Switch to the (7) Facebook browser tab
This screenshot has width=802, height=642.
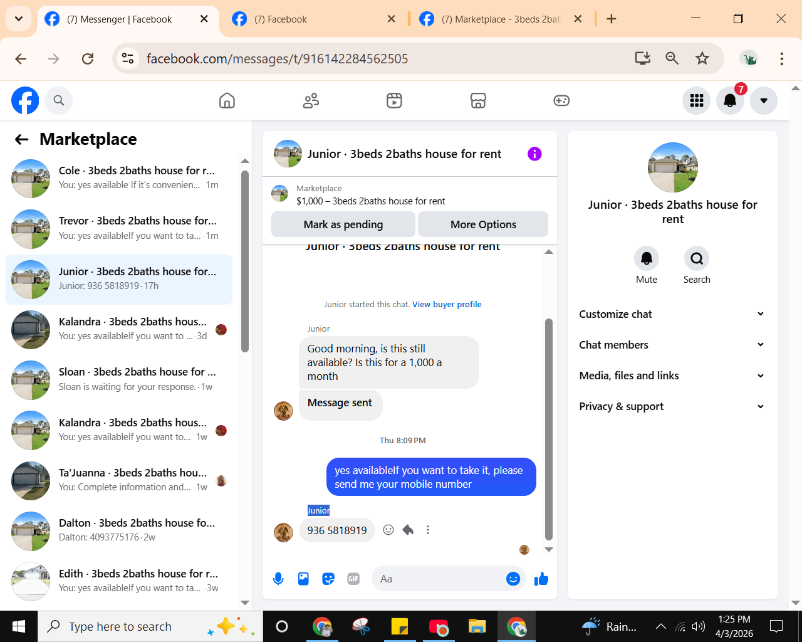coord(313,19)
